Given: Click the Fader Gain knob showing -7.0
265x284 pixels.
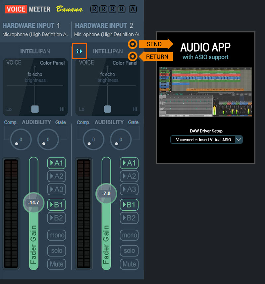Looking at the screenshot, I should 106,194.
